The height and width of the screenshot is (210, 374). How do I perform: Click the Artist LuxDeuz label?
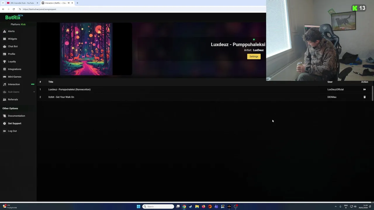point(254,50)
